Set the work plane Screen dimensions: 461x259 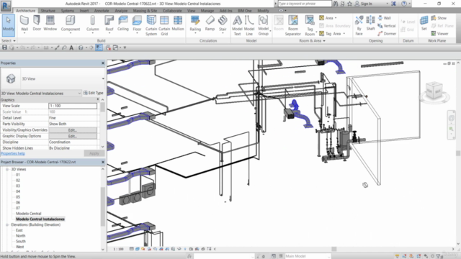tap(424, 24)
